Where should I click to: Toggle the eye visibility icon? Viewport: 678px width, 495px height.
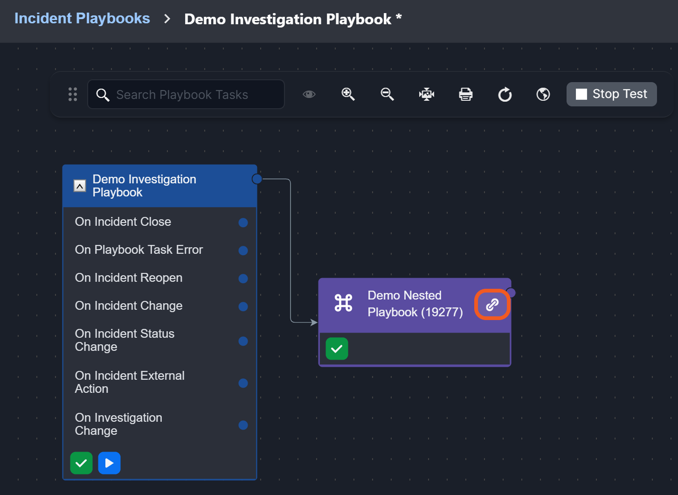coord(309,94)
